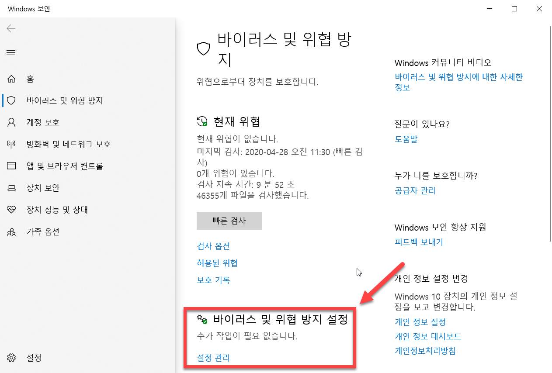Open 바이러스 및 위협 방지에 대한 자세한 정보 link
The height and width of the screenshot is (373, 552).
[458, 82]
